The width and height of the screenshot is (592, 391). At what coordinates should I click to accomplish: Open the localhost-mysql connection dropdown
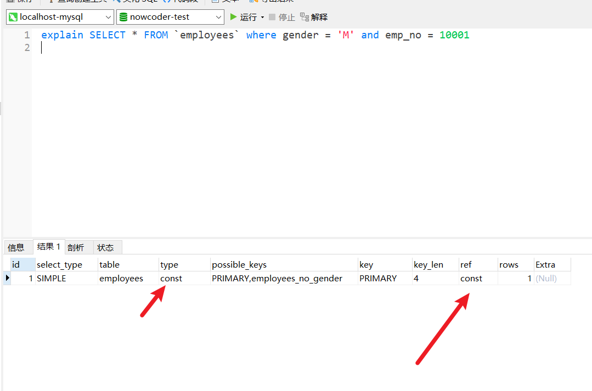[x=60, y=17]
